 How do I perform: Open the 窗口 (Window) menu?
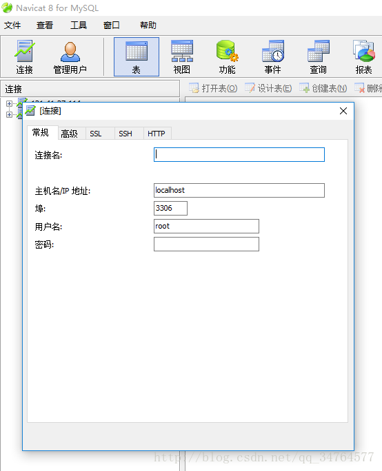pos(112,25)
